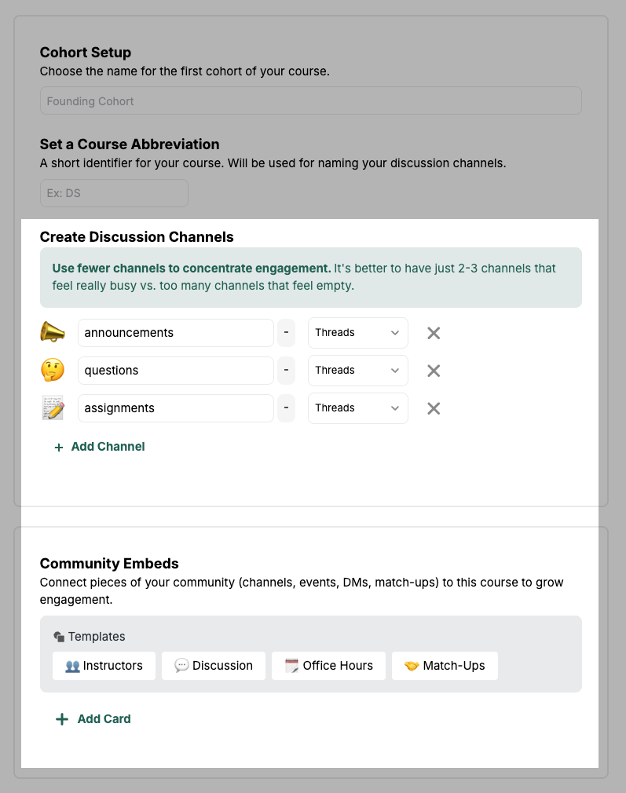This screenshot has height=793, width=626.
Task: Click the assignments channel name field
Action: click(176, 408)
